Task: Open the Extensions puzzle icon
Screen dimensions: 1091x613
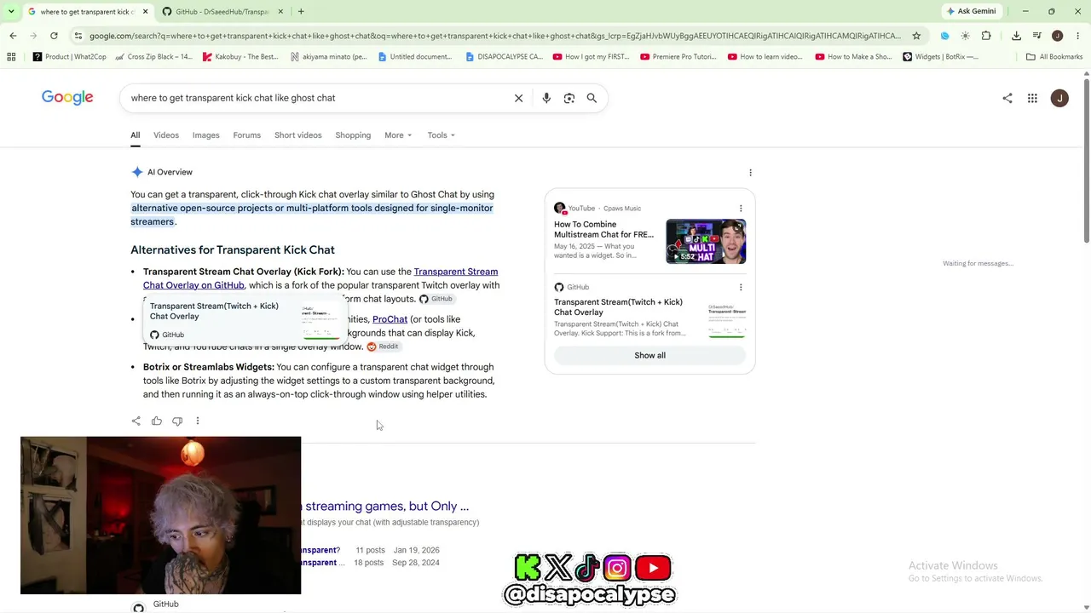Action: point(986,36)
